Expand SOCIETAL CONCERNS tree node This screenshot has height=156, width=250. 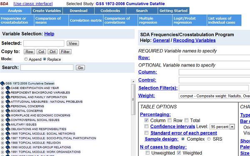point(2,111)
